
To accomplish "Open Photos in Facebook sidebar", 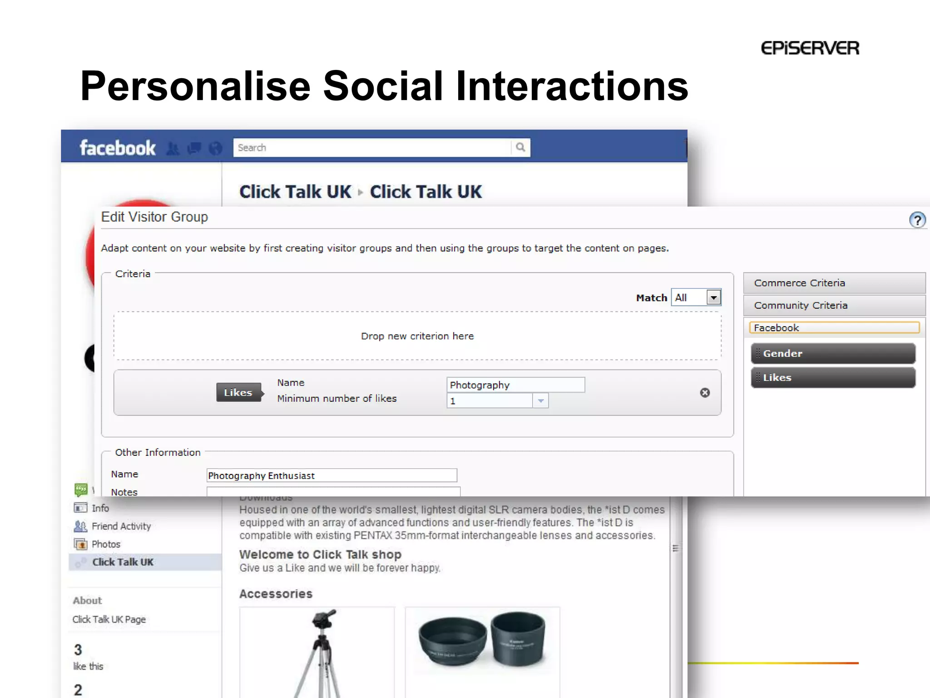I will coord(106,544).
